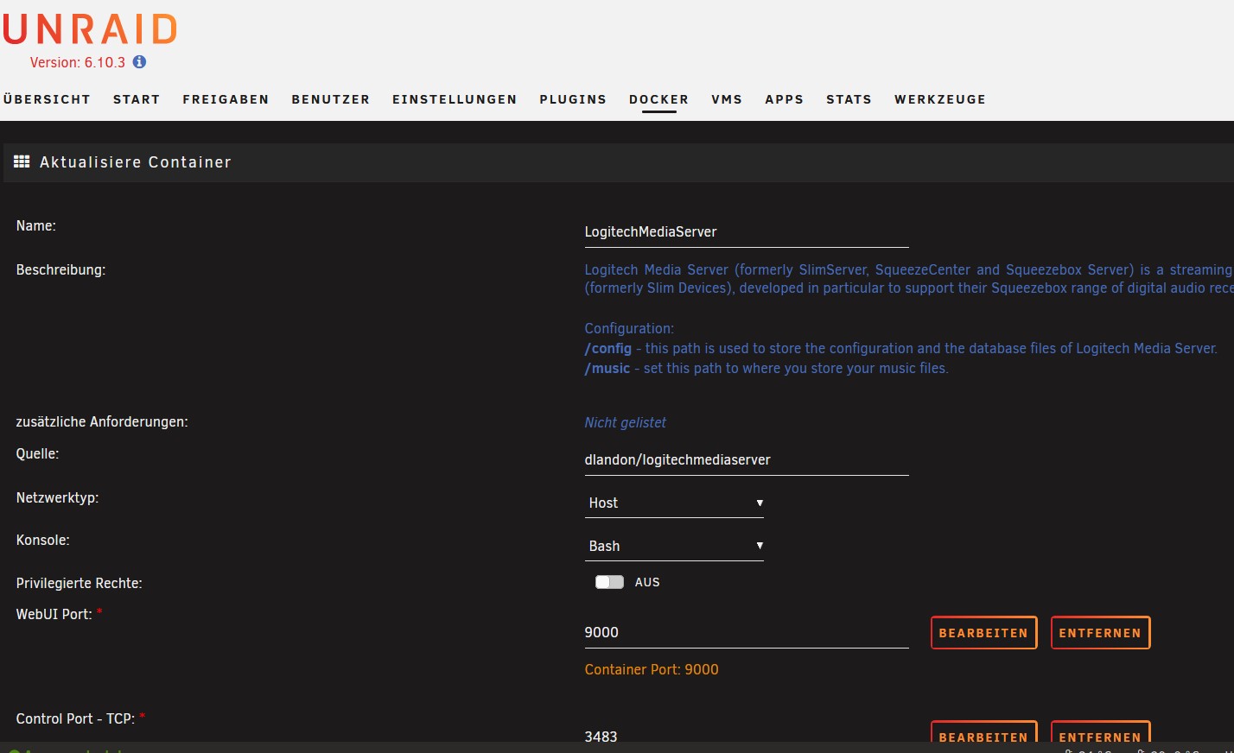Image resolution: width=1234 pixels, height=753 pixels.
Task: Click the Unraid logo
Action: click(90, 29)
